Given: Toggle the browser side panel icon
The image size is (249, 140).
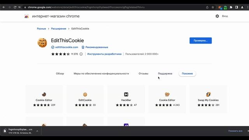Looking at the screenshot, I should (x=237, y=7).
